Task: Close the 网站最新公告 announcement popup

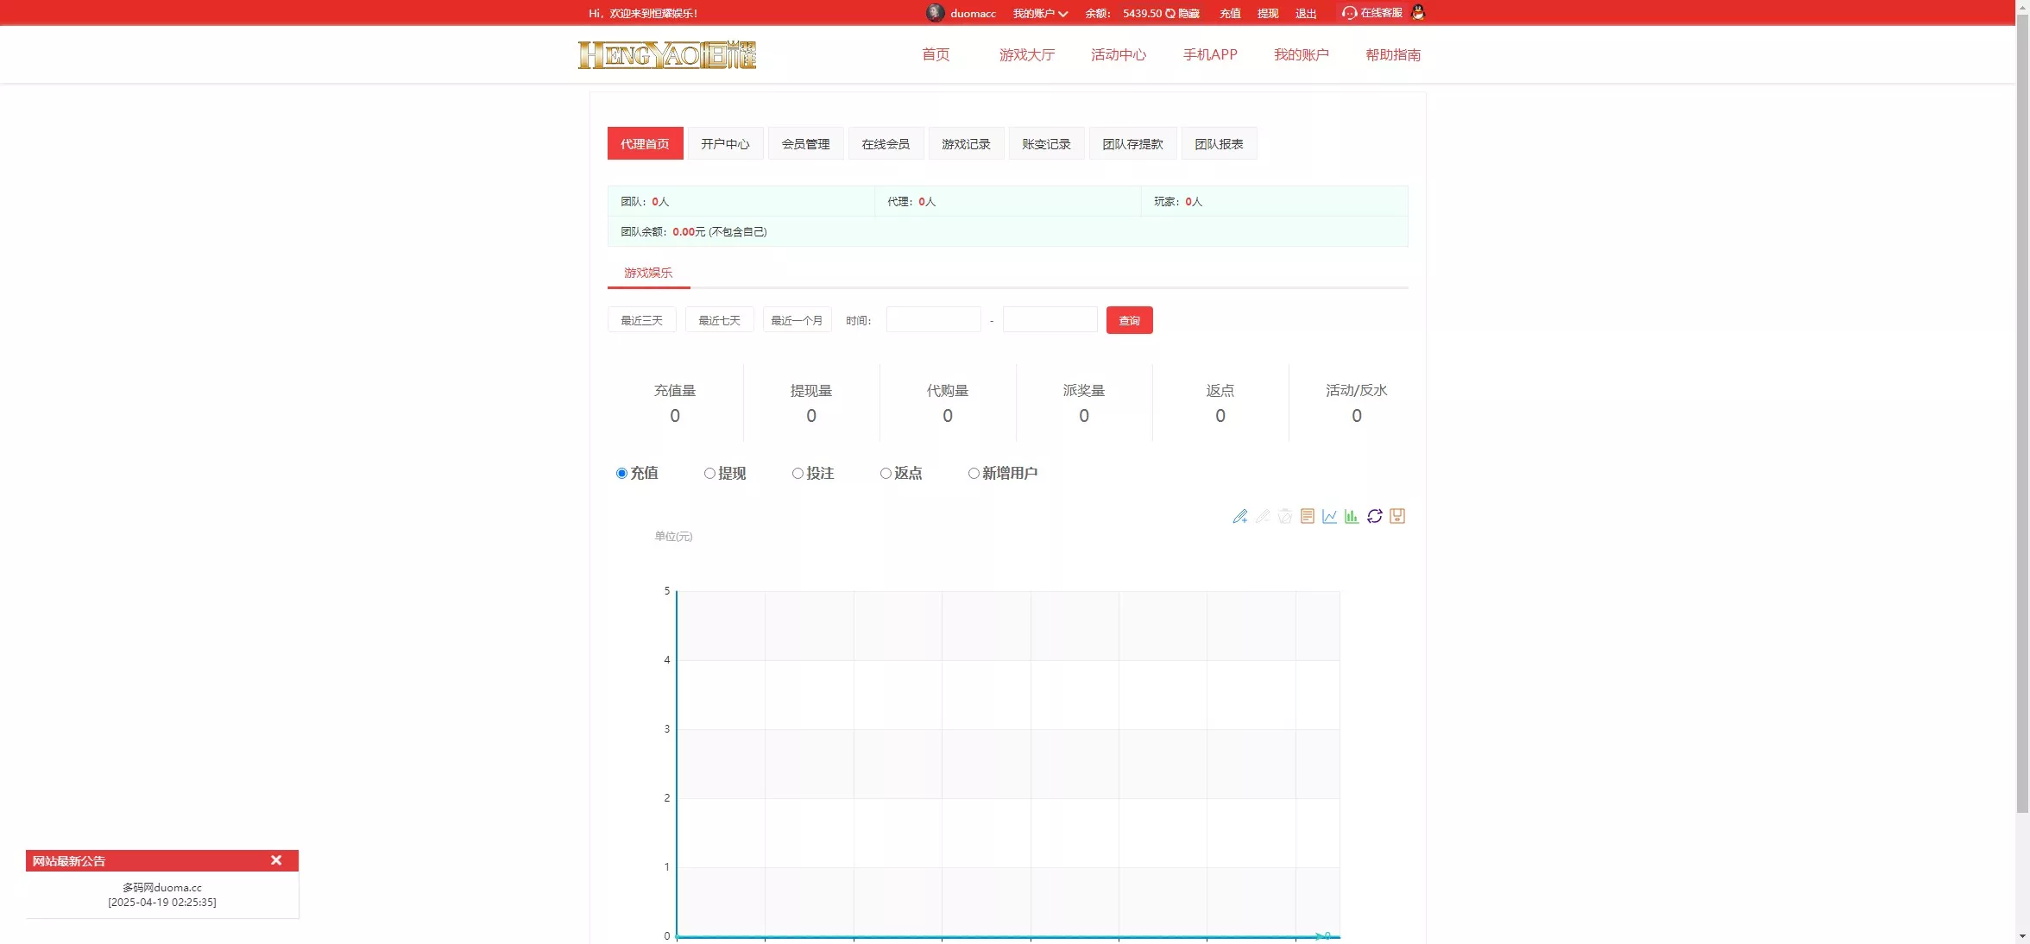Action: coord(276,860)
